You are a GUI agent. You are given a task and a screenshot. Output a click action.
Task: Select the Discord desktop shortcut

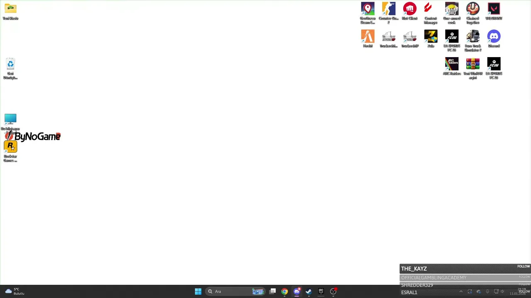point(494,39)
